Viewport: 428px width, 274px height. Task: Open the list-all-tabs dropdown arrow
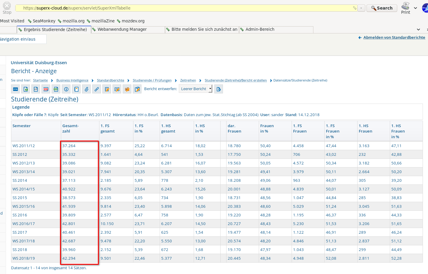point(418,30)
